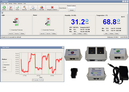Click the Humidity panel Policies button
This screenshot has width=129, height=92.
pos(80,34)
